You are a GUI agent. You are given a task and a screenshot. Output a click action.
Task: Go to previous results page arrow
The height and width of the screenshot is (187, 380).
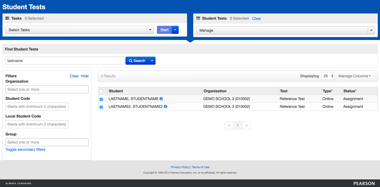pyautogui.click(x=229, y=125)
